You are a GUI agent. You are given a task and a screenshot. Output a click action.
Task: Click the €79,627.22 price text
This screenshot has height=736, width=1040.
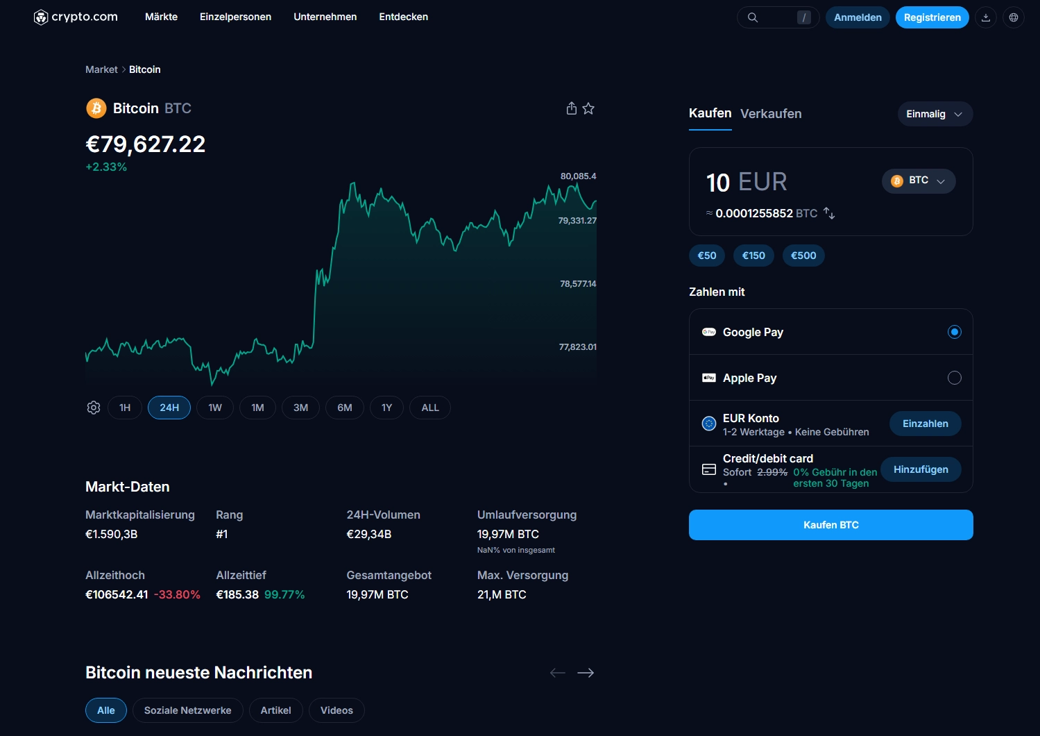pos(145,144)
